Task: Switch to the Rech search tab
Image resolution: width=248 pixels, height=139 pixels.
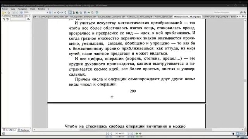Action: click(x=13, y=130)
